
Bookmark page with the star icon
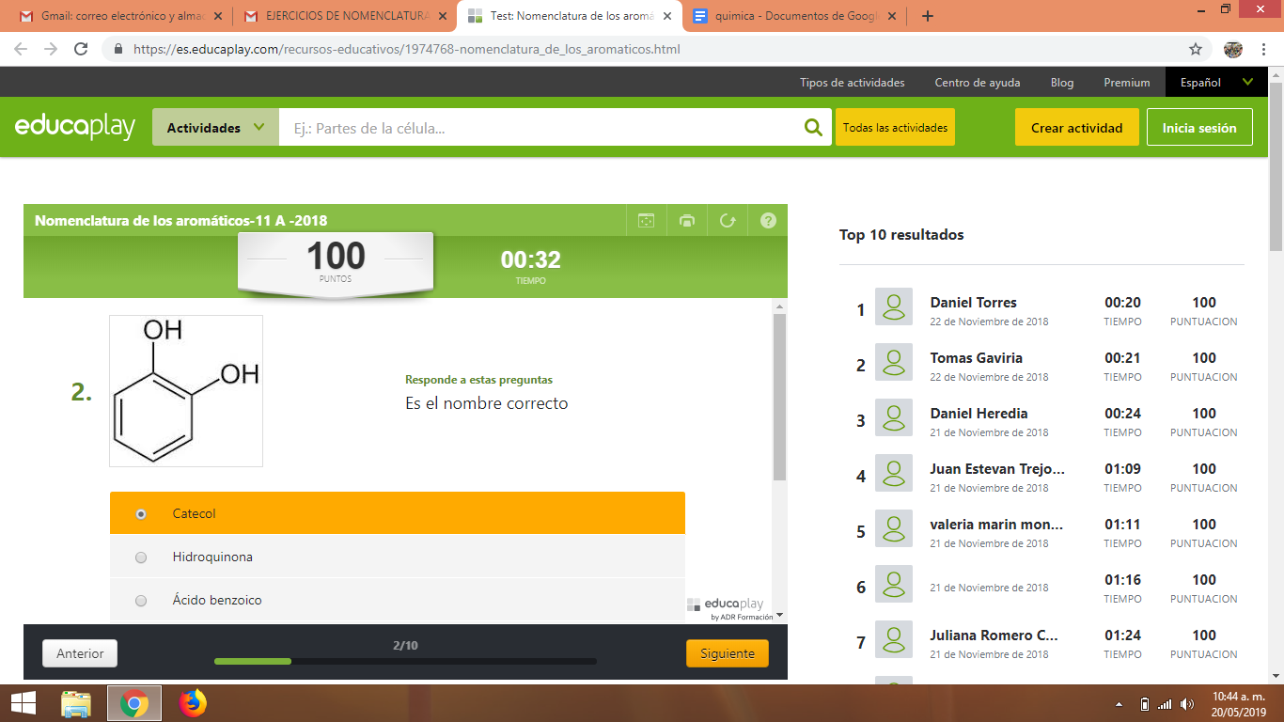pyautogui.click(x=1196, y=49)
